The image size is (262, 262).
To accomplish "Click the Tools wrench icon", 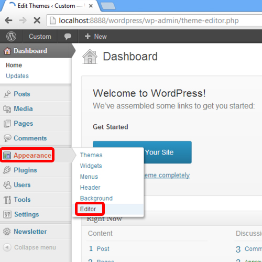I will [x=7, y=200].
